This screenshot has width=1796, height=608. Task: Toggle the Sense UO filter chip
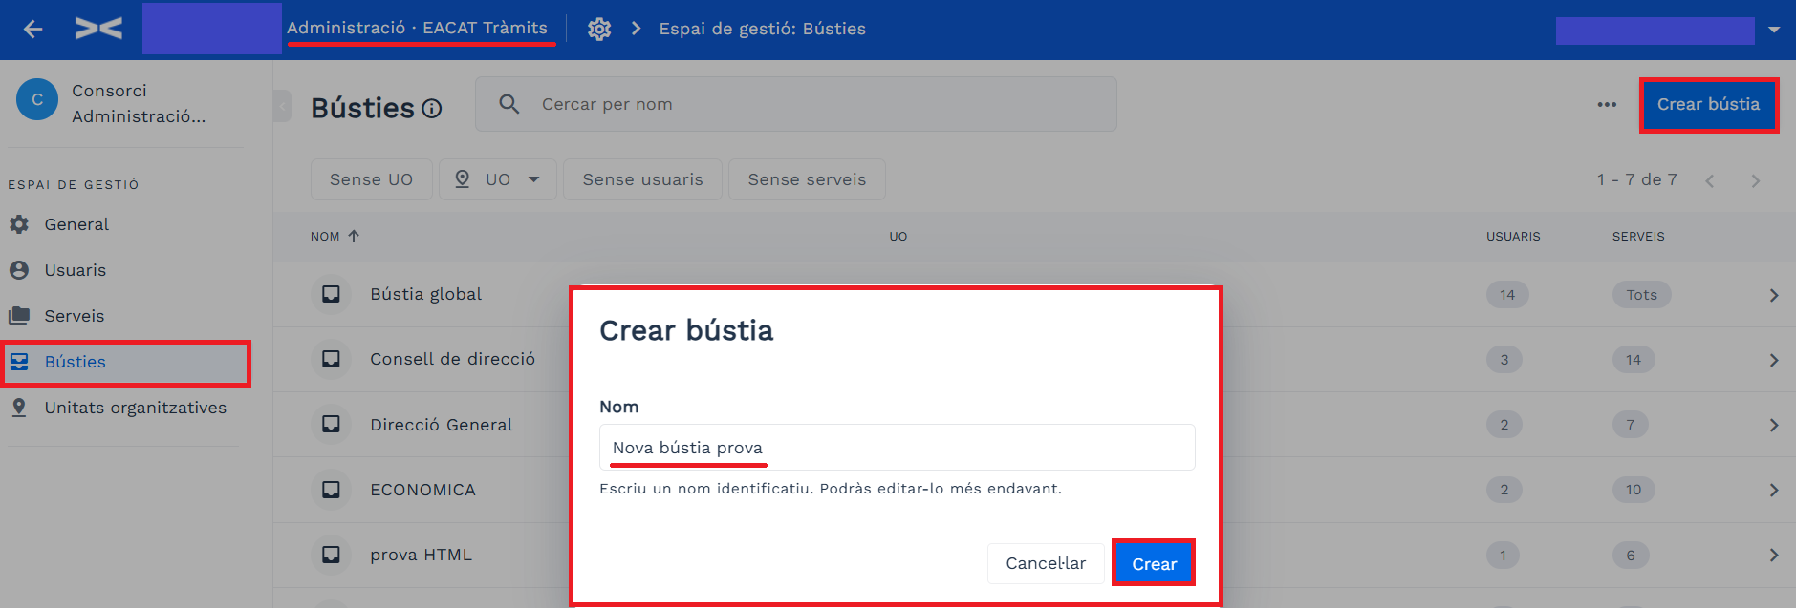click(371, 179)
